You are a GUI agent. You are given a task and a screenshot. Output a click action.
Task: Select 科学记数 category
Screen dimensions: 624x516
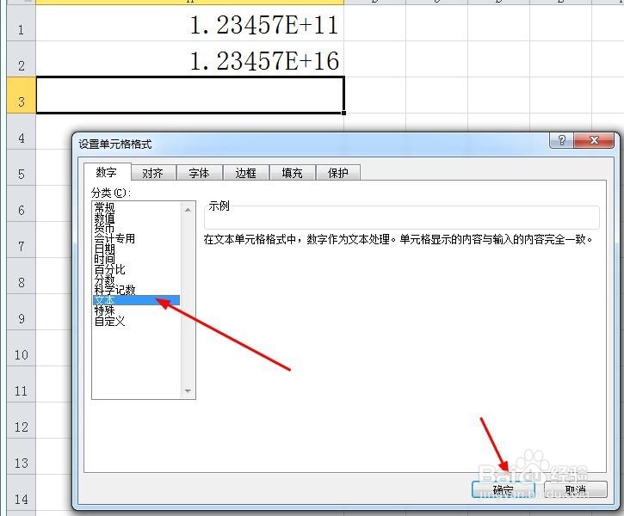click(x=136, y=290)
